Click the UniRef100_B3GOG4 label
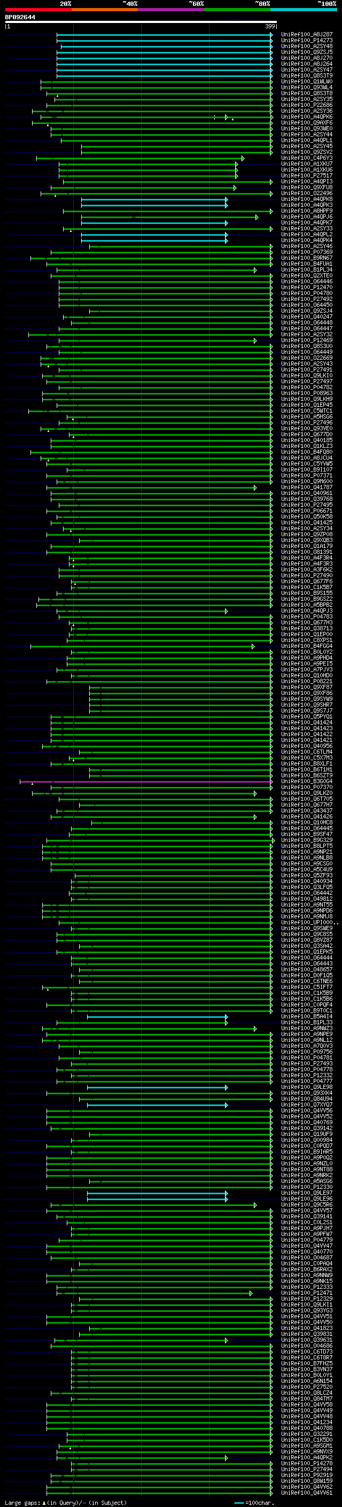This screenshot has height=1507, width=342. (x=307, y=781)
